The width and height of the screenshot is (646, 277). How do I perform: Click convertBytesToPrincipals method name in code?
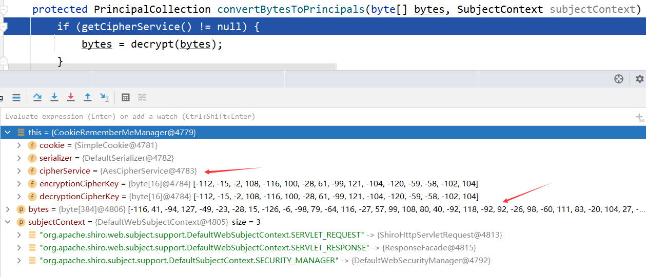(x=290, y=9)
